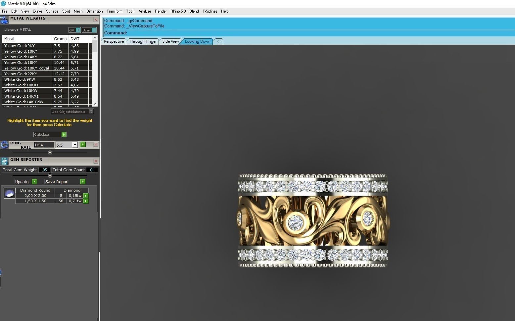515x321 pixels.
Task: Select the Yellow Gold:9KY row
Action: click(x=47, y=46)
